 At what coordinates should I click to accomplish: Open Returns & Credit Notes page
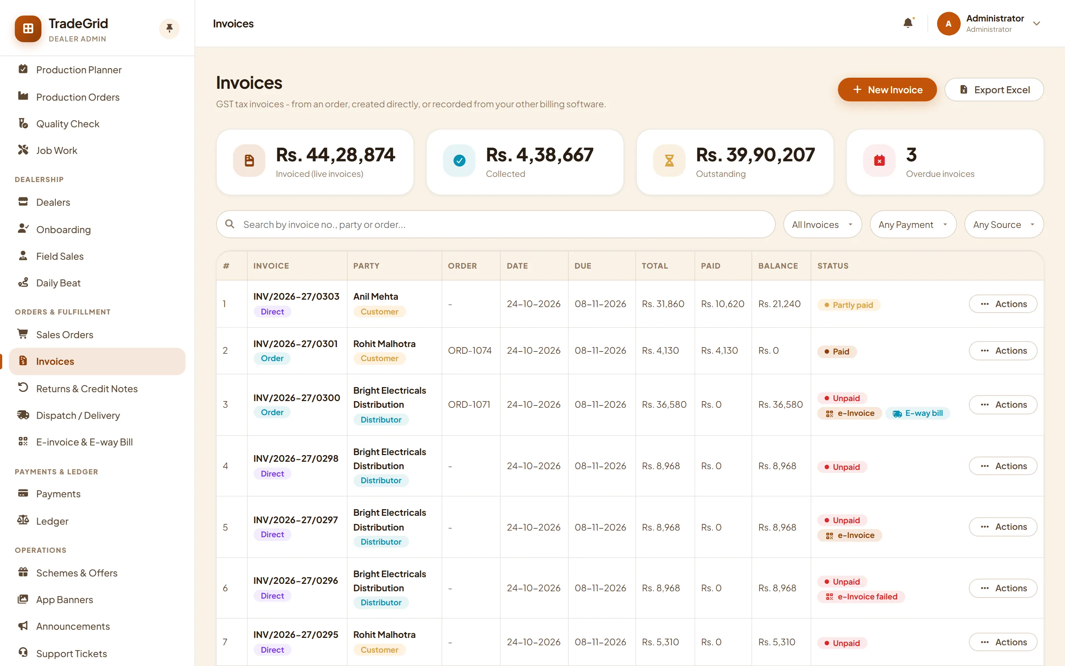[x=97, y=388]
